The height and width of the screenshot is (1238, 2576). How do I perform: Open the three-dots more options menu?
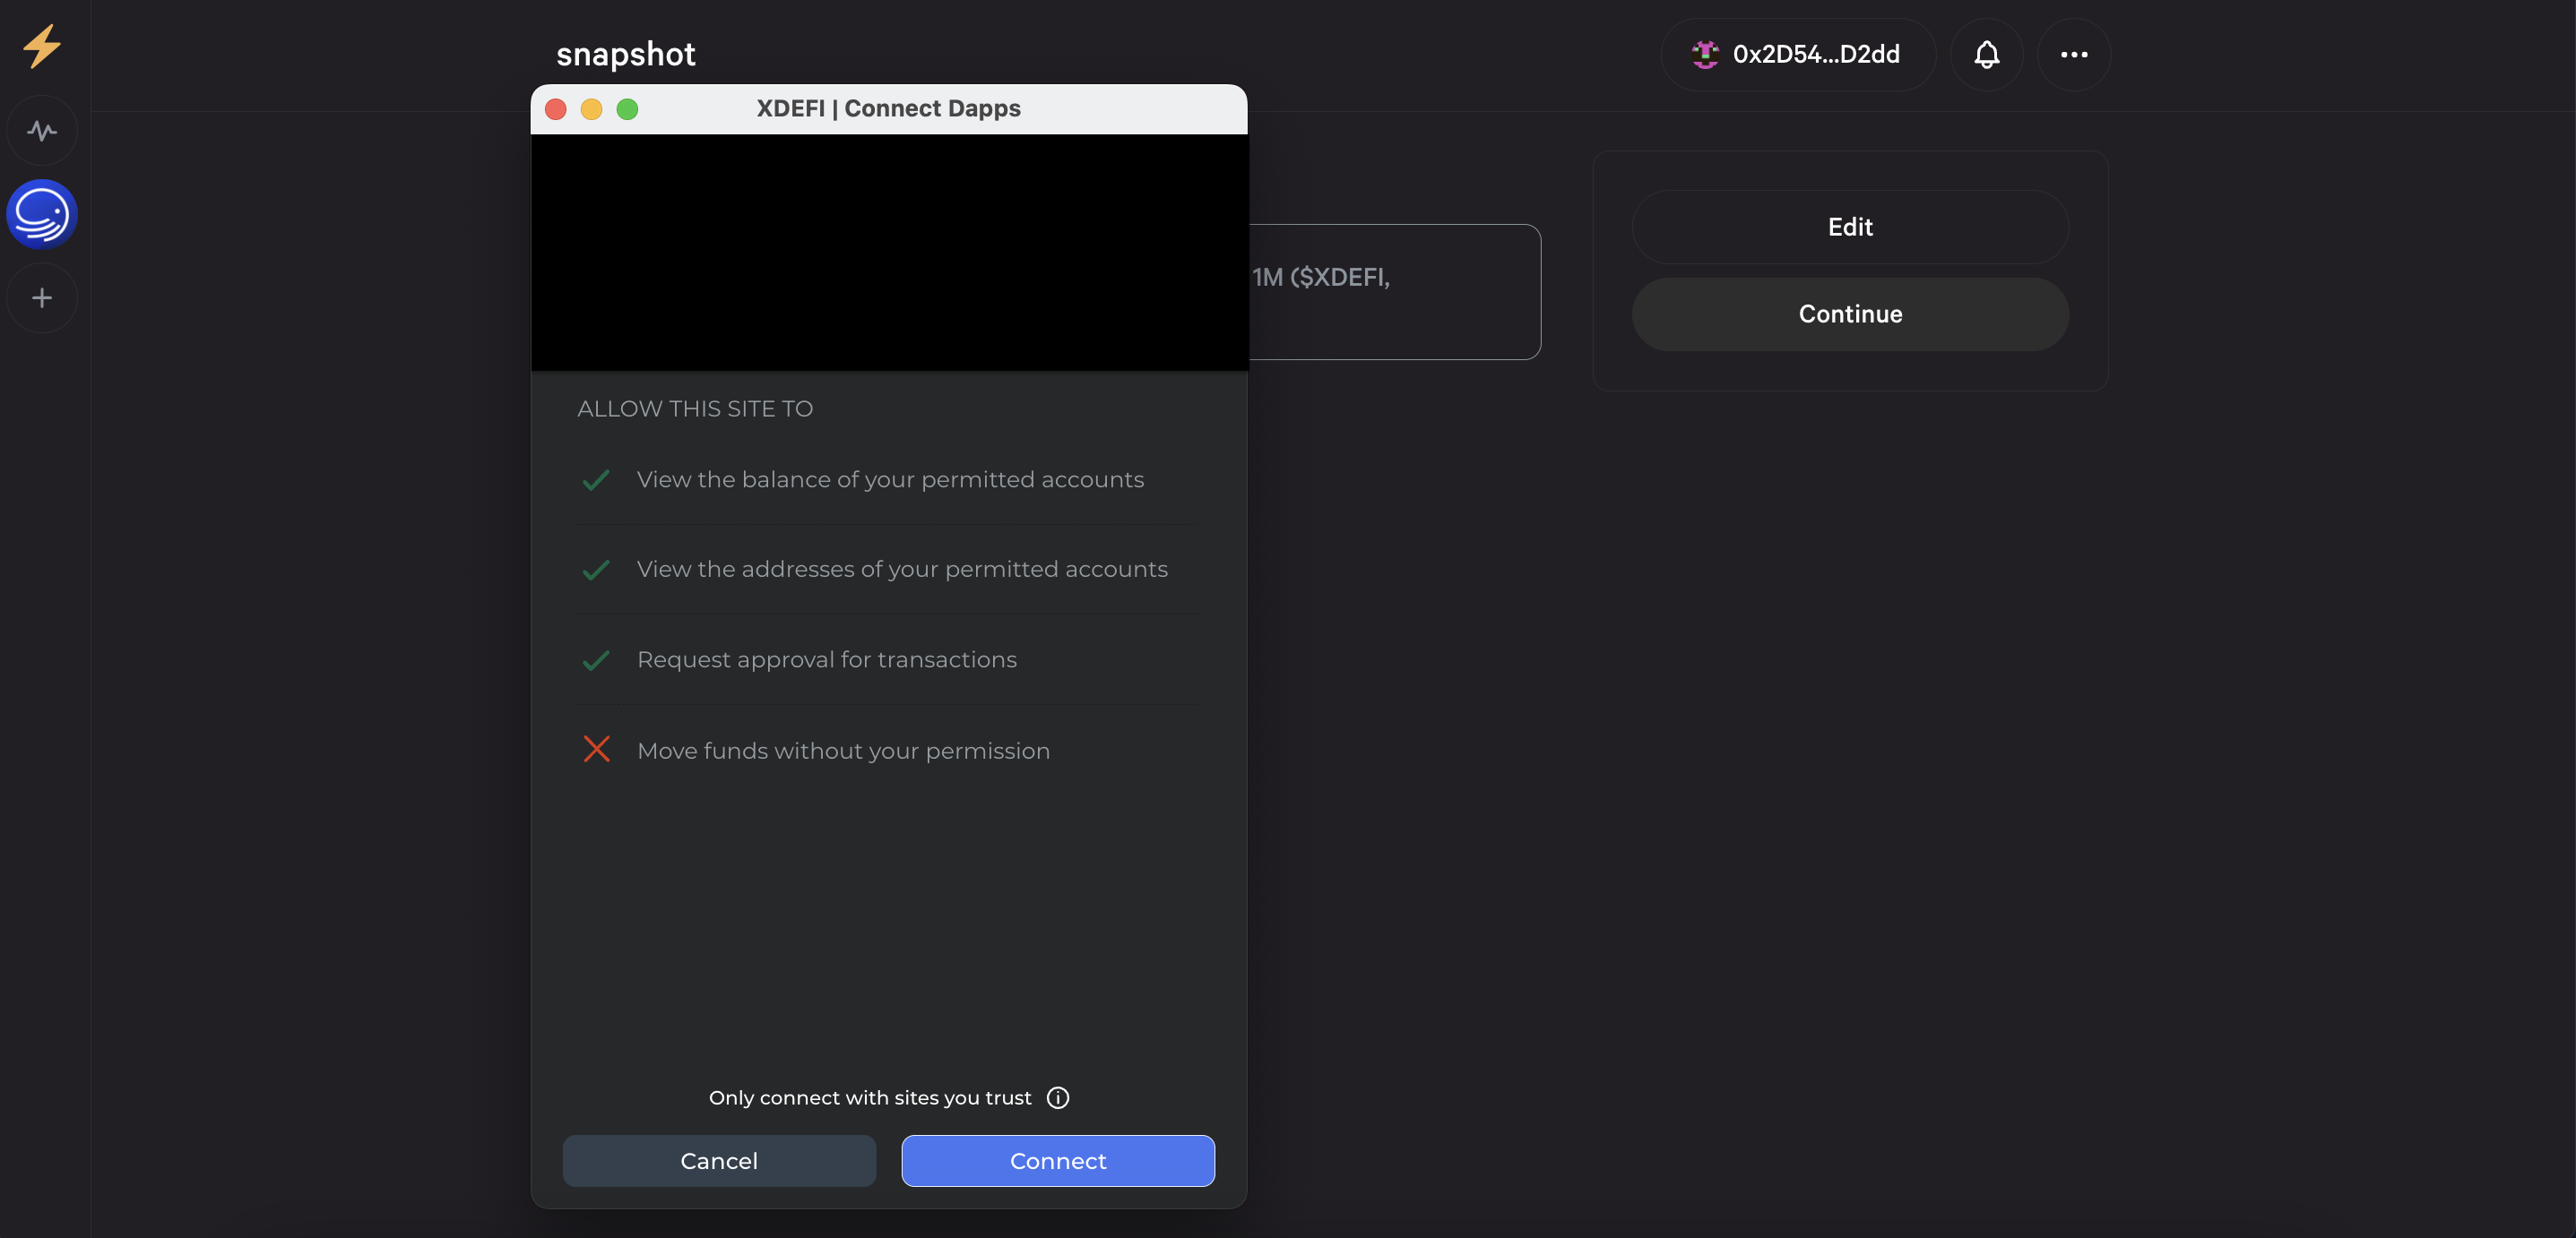click(2073, 54)
